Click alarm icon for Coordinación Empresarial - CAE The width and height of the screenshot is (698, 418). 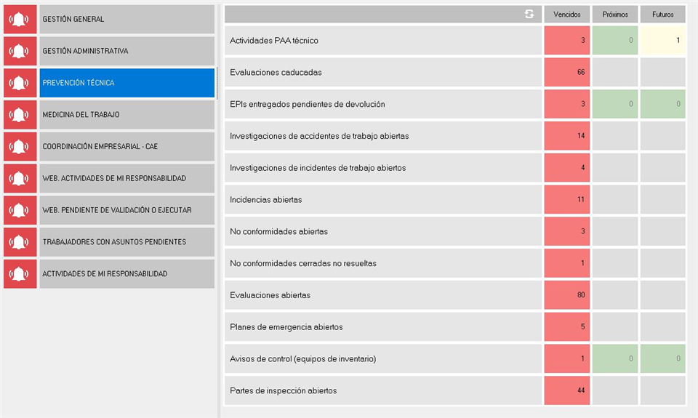[x=20, y=147]
